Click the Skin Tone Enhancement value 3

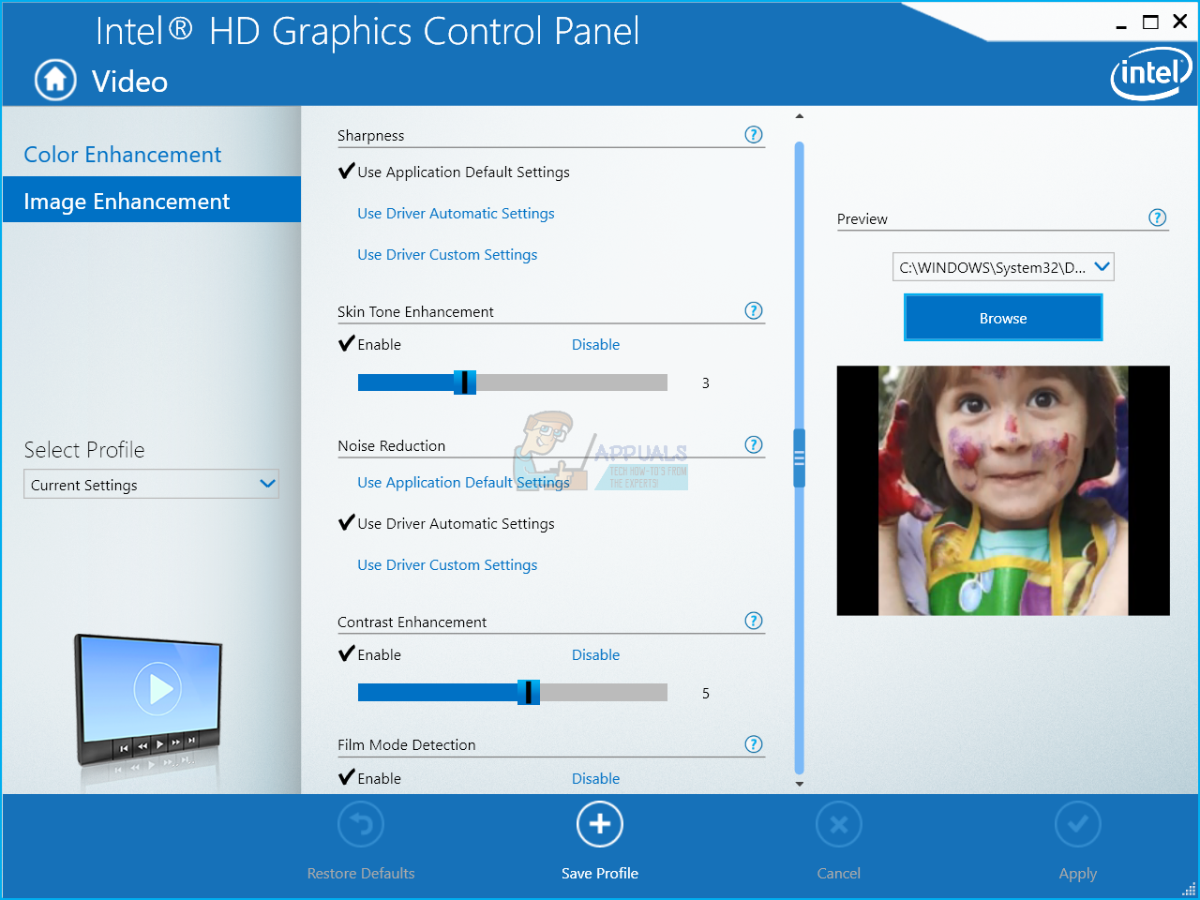[x=706, y=383]
